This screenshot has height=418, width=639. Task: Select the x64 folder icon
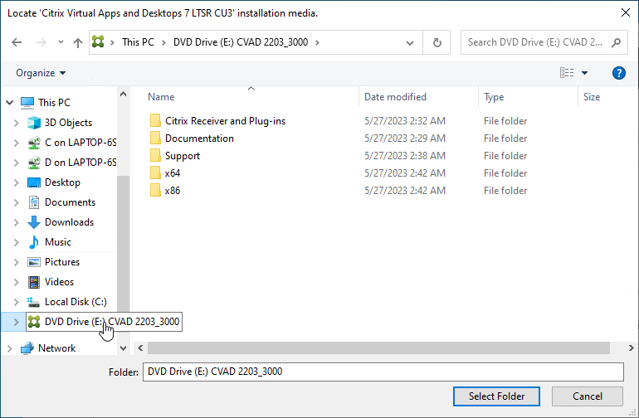coord(155,173)
